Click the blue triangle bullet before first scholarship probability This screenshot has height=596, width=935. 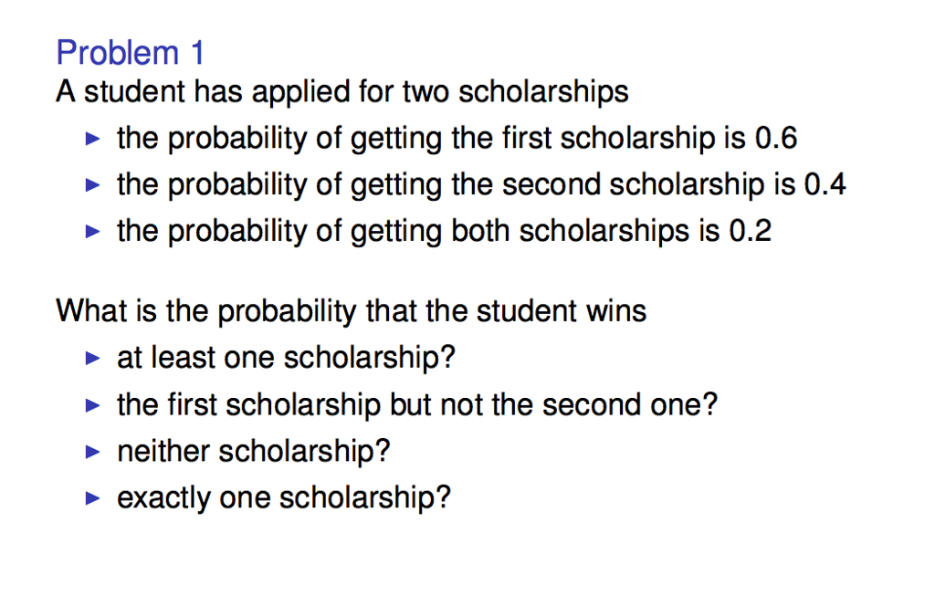point(89,140)
